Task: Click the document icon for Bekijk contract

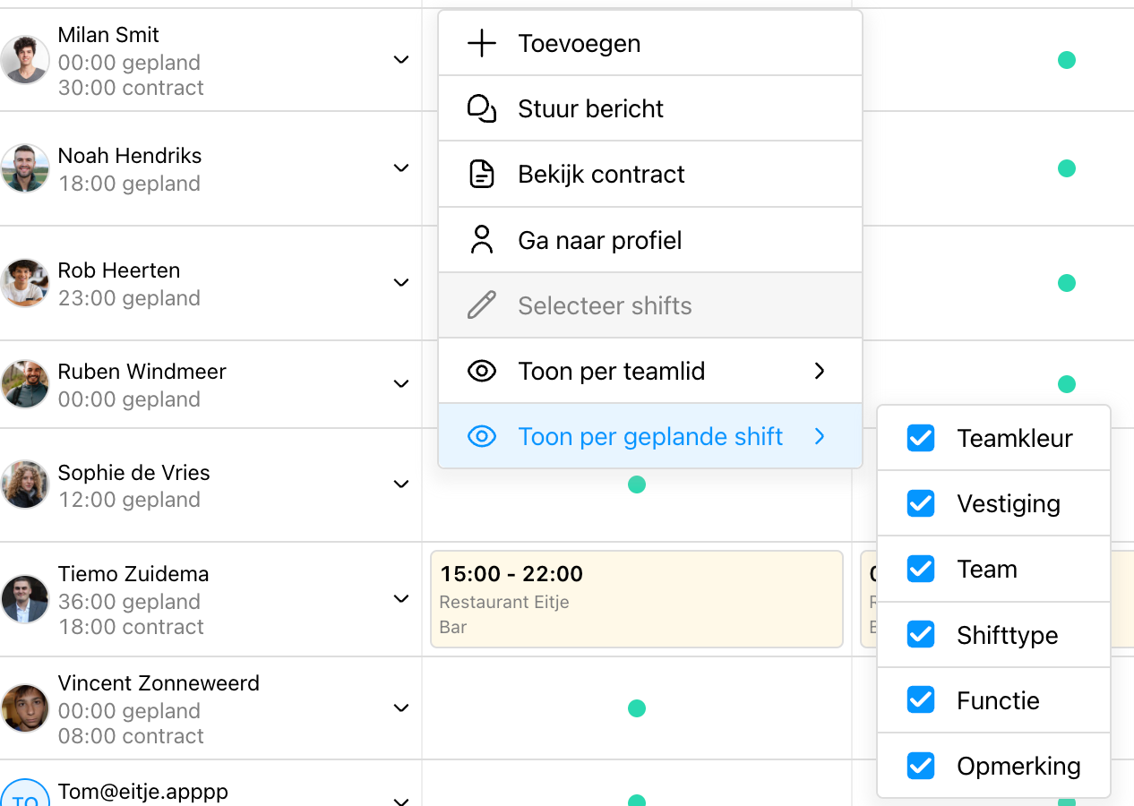Action: pos(482,174)
